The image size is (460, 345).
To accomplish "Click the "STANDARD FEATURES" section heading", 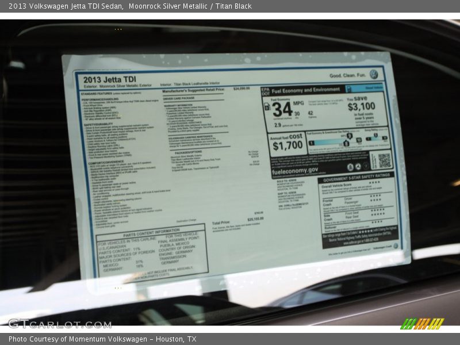I will tap(96, 93).
